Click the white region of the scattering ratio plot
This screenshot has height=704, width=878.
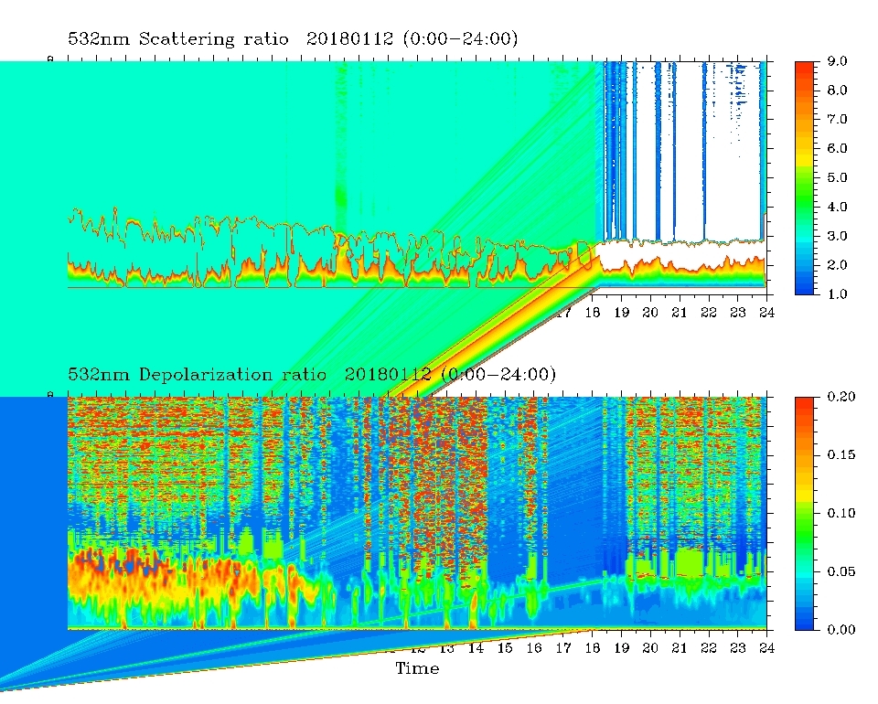[x=689, y=151]
